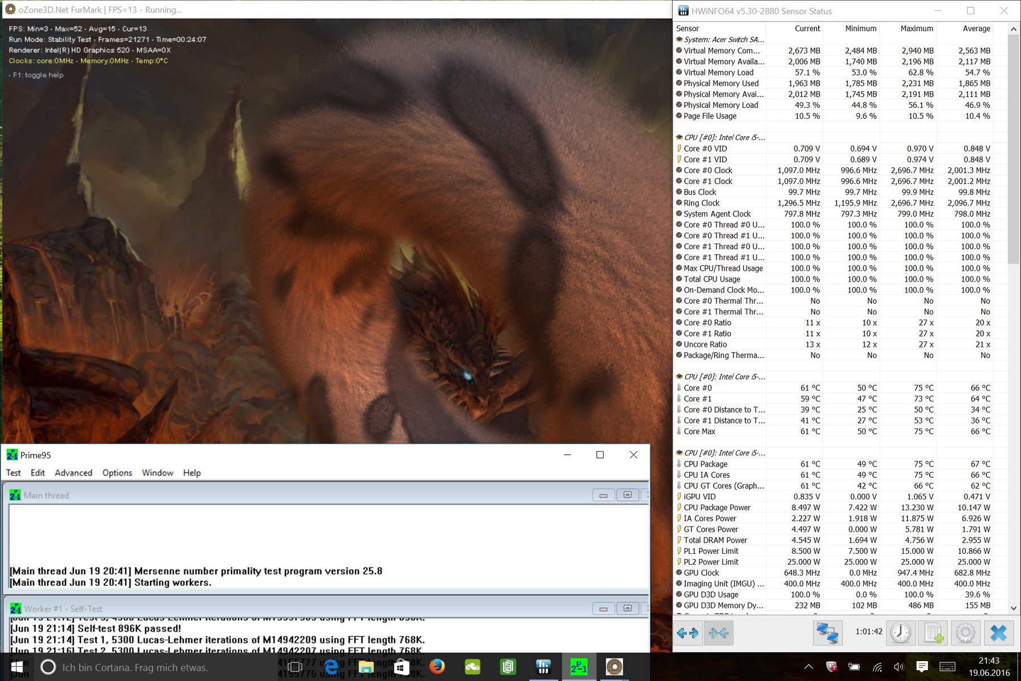Click the Maximum column header

pyautogui.click(x=908, y=28)
